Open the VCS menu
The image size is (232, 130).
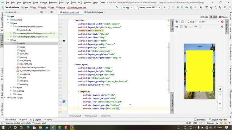tap(80, 3)
